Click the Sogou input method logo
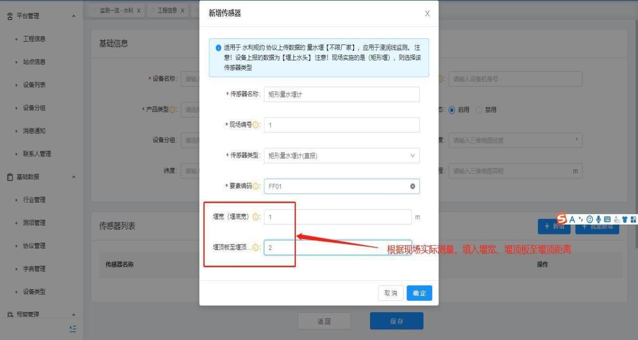Viewport: 638px width, 340px height. click(x=562, y=219)
